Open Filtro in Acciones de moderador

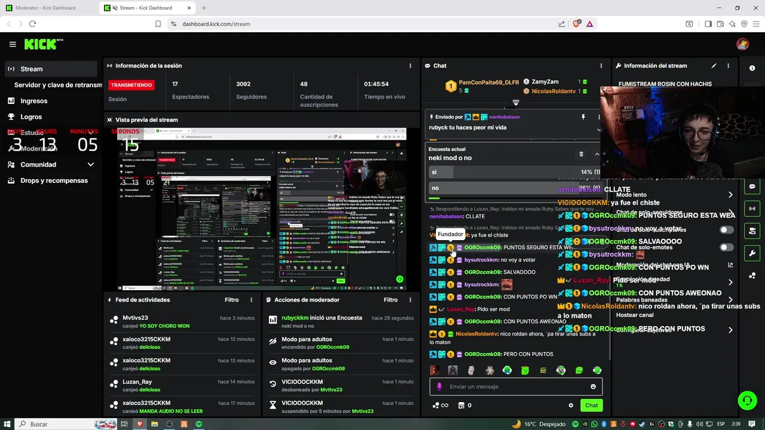[x=390, y=300]
